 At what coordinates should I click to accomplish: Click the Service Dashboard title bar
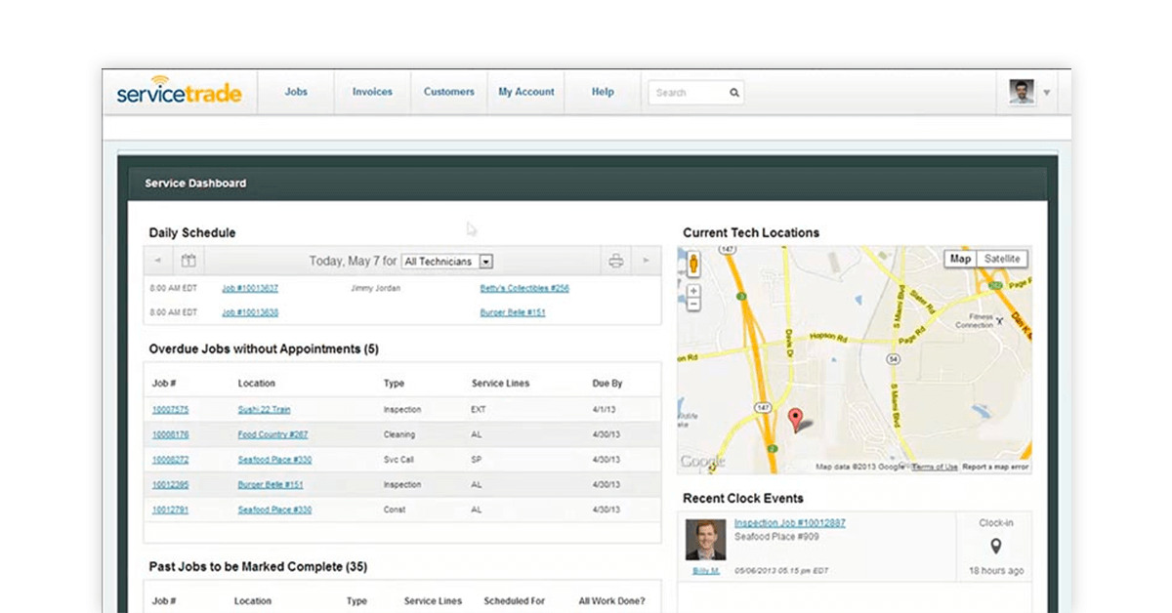[587, 183]
